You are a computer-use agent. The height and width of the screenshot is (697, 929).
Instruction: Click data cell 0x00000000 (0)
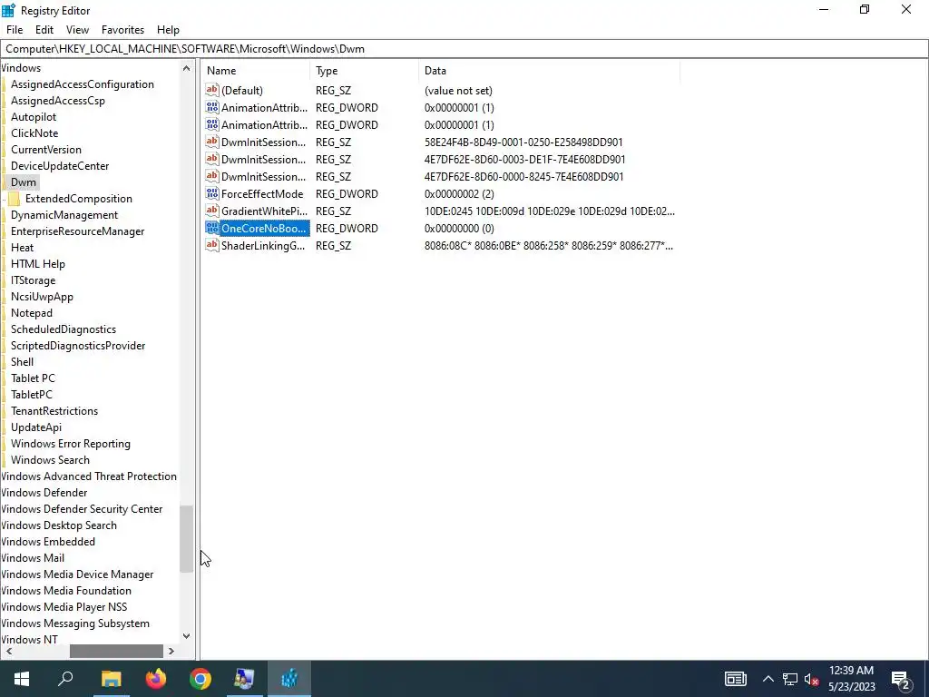click(459, 228)
